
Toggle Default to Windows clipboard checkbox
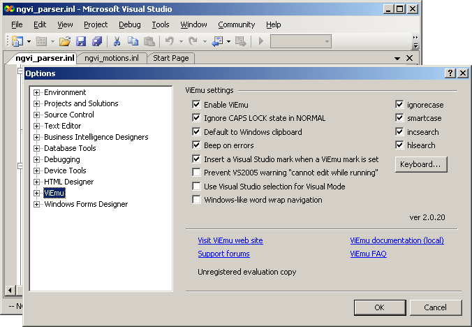pyautogui.click(x=196, y=131)
